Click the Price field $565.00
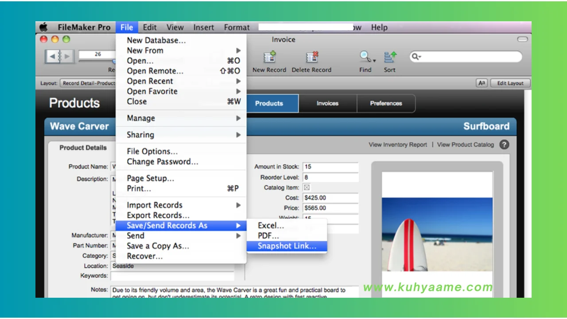 pyautogui.click(x=330, y=208)
